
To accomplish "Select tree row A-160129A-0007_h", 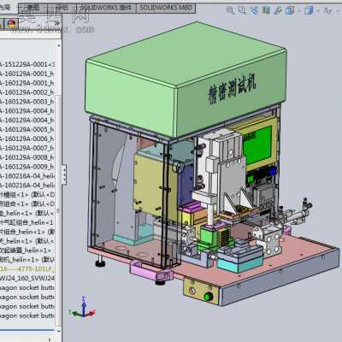I will pos(27,148).
